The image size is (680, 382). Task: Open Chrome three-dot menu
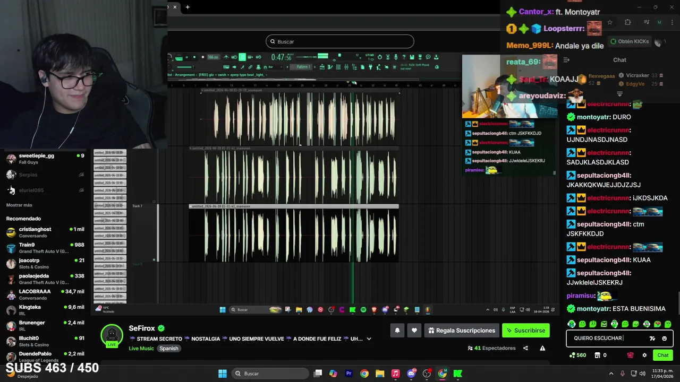(x=672, y=22)
